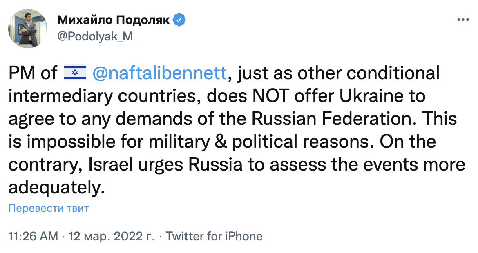This screenshot has width=478, height=253.
Task: Translate the tweet via Перевести твит
Action: pos(48,208)
